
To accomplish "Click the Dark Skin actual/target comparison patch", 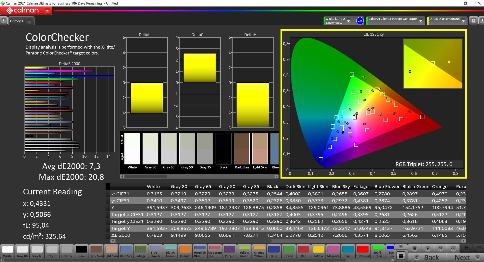I will pos(242,149).
